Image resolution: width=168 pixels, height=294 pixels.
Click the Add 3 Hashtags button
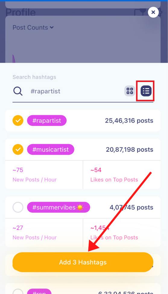tap(83, 262)
